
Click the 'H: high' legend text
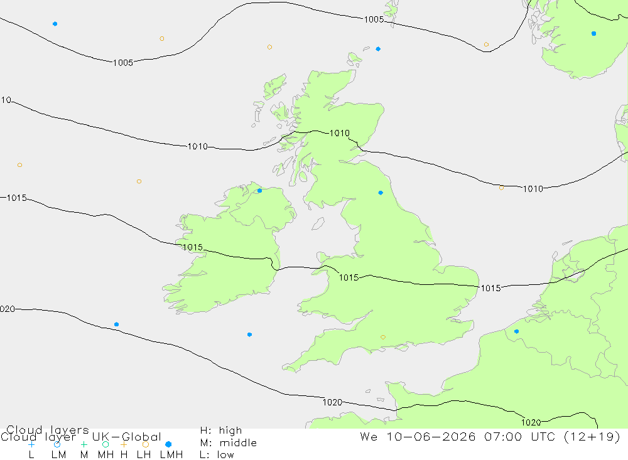coord(220,431)
